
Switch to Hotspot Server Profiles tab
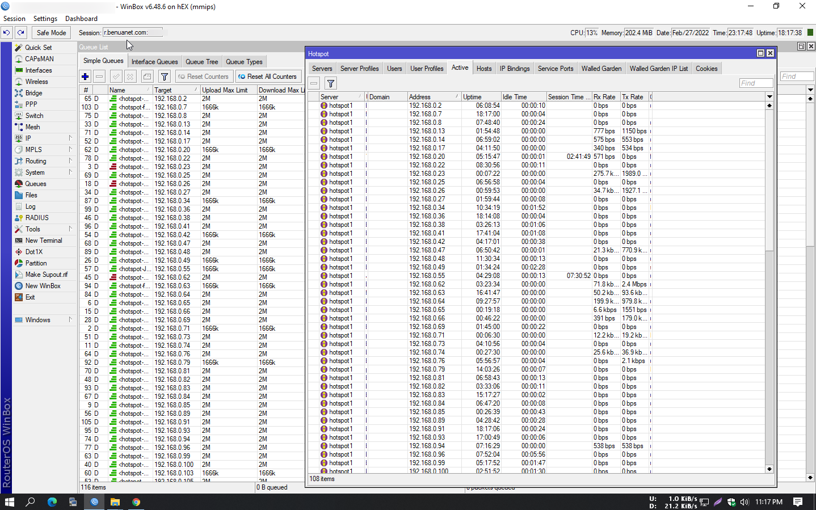click(x=359, y=69)
